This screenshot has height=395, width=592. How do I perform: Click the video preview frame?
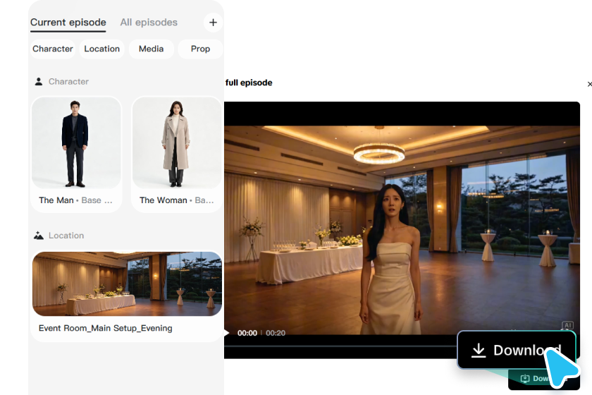tap(402, 230)
